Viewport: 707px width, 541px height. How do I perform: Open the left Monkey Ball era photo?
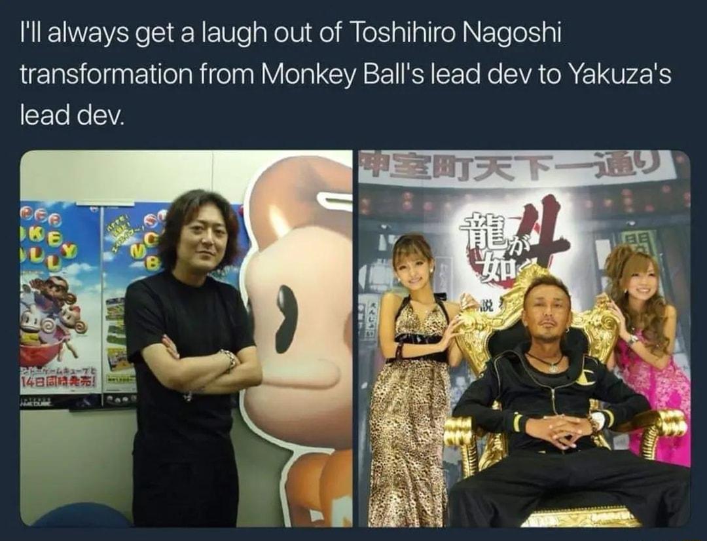pos(186,339)
